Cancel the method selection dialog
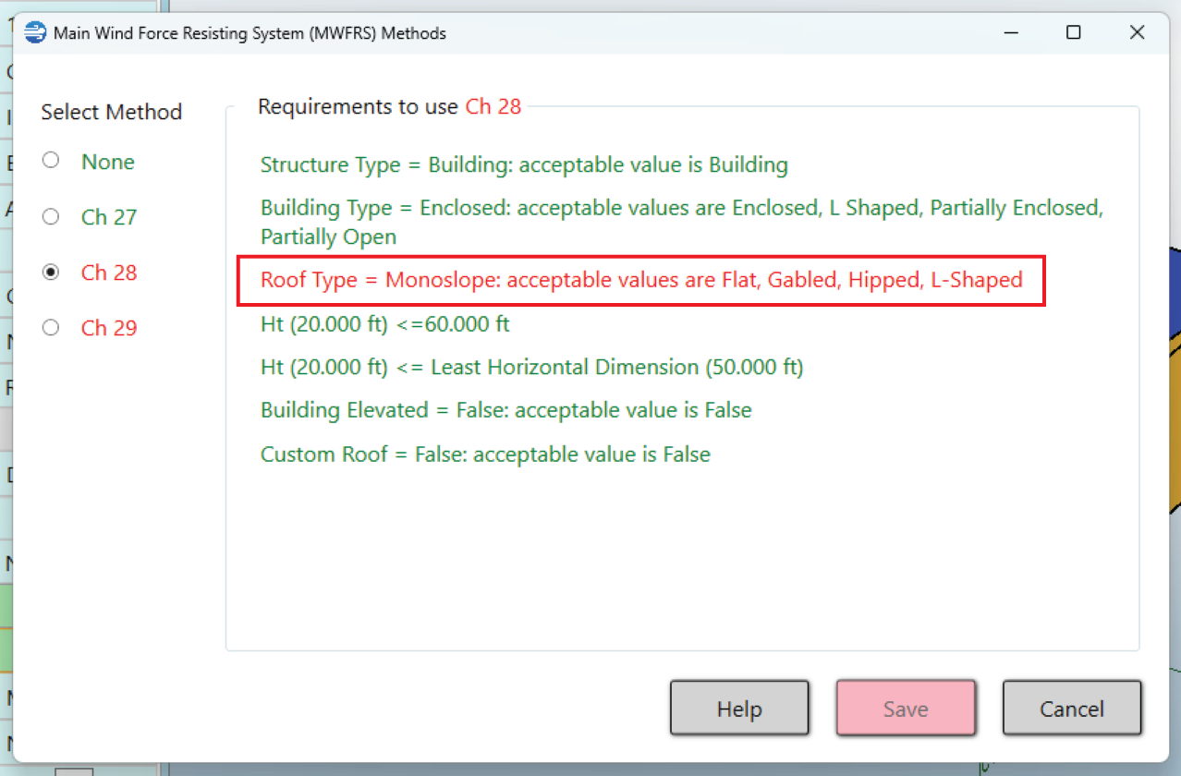 pos(1072,709)
